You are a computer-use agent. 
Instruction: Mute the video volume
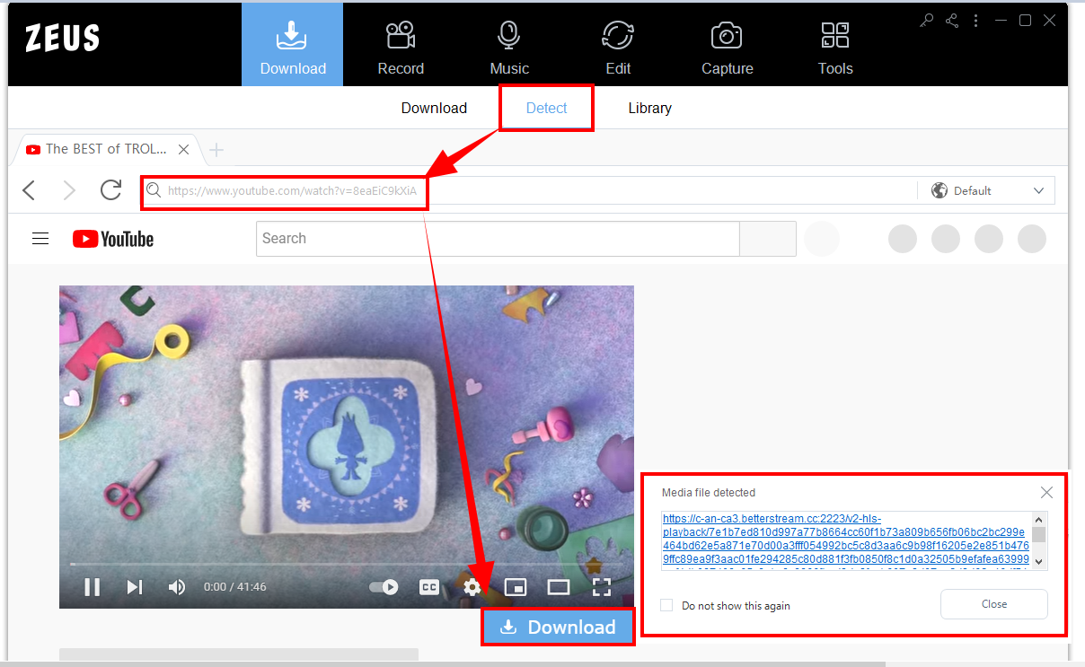pyautogui.click(x=177, y=587)
